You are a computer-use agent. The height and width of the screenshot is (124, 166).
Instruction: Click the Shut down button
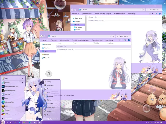[x=52, y=119]
